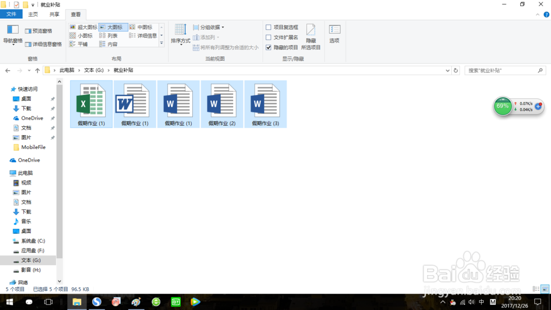The height and width of the screenshot is (310, 551).
Task: Open MobileFile folder in sidebar
Action: tap(33, 147)
